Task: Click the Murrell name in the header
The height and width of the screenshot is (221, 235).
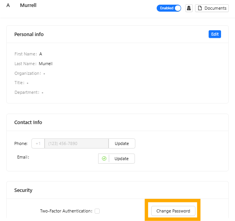Action: [x=28, y=6]
